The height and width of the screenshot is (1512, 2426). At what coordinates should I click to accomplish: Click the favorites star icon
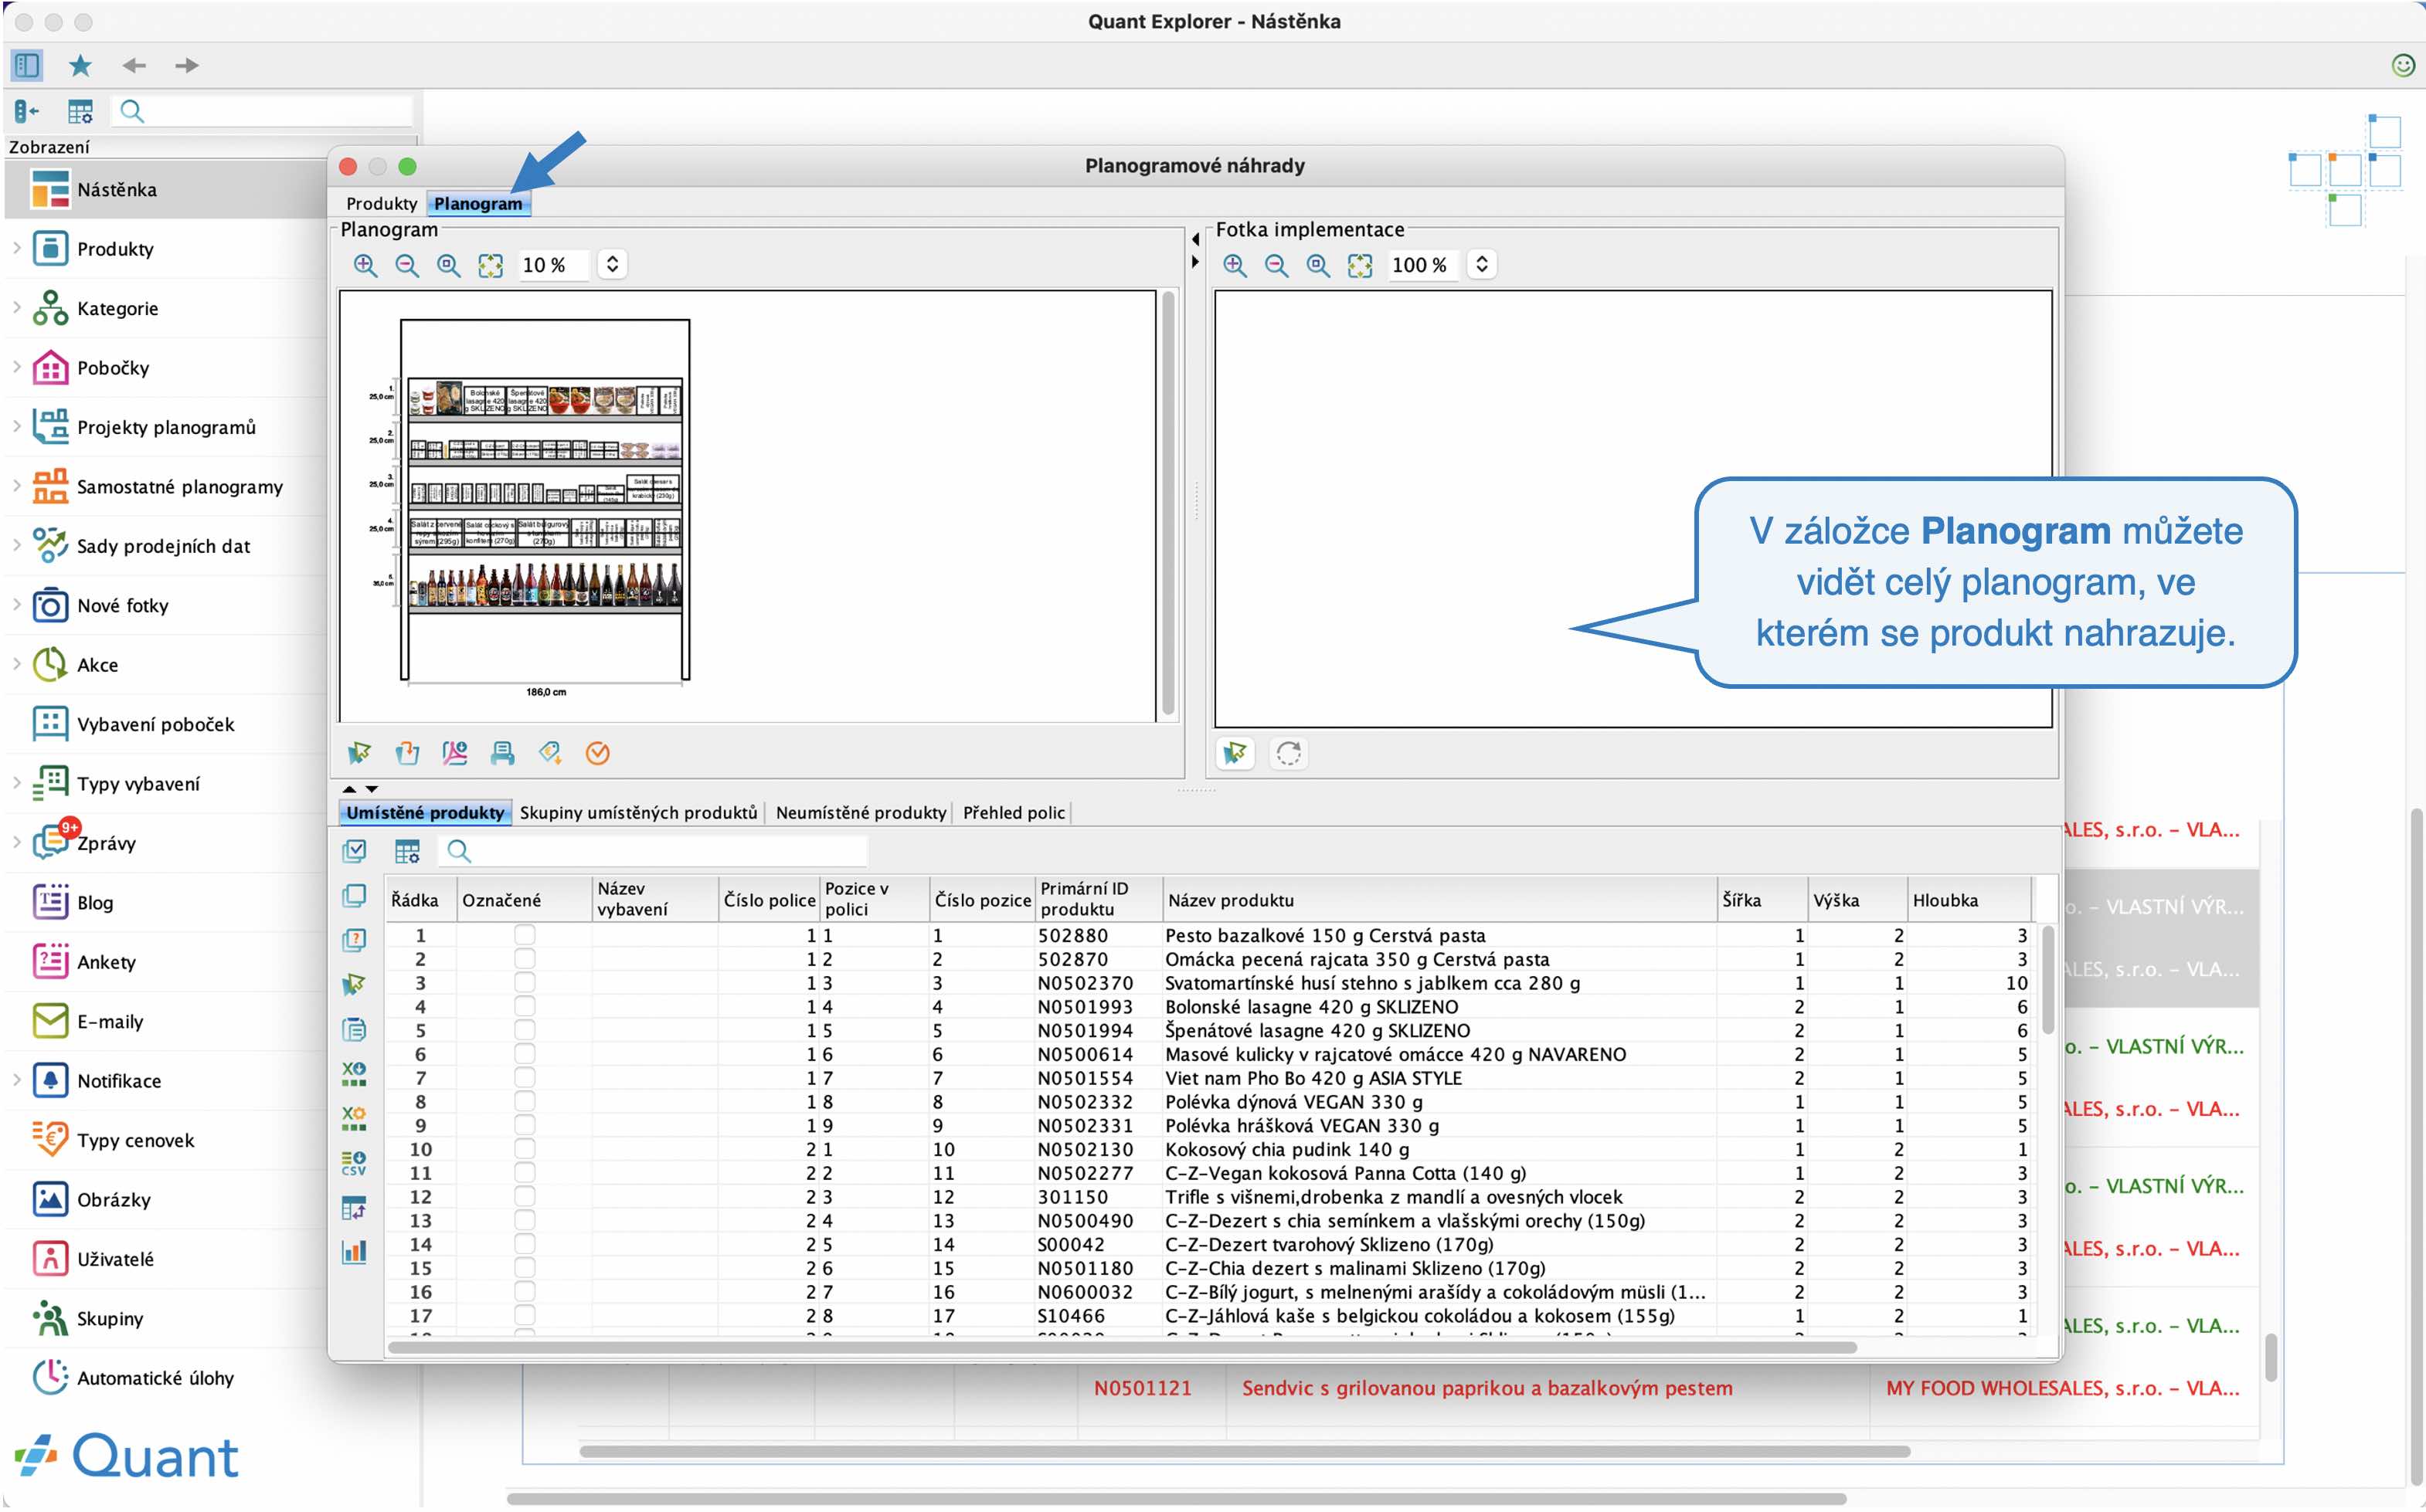(x=80, y=65)
